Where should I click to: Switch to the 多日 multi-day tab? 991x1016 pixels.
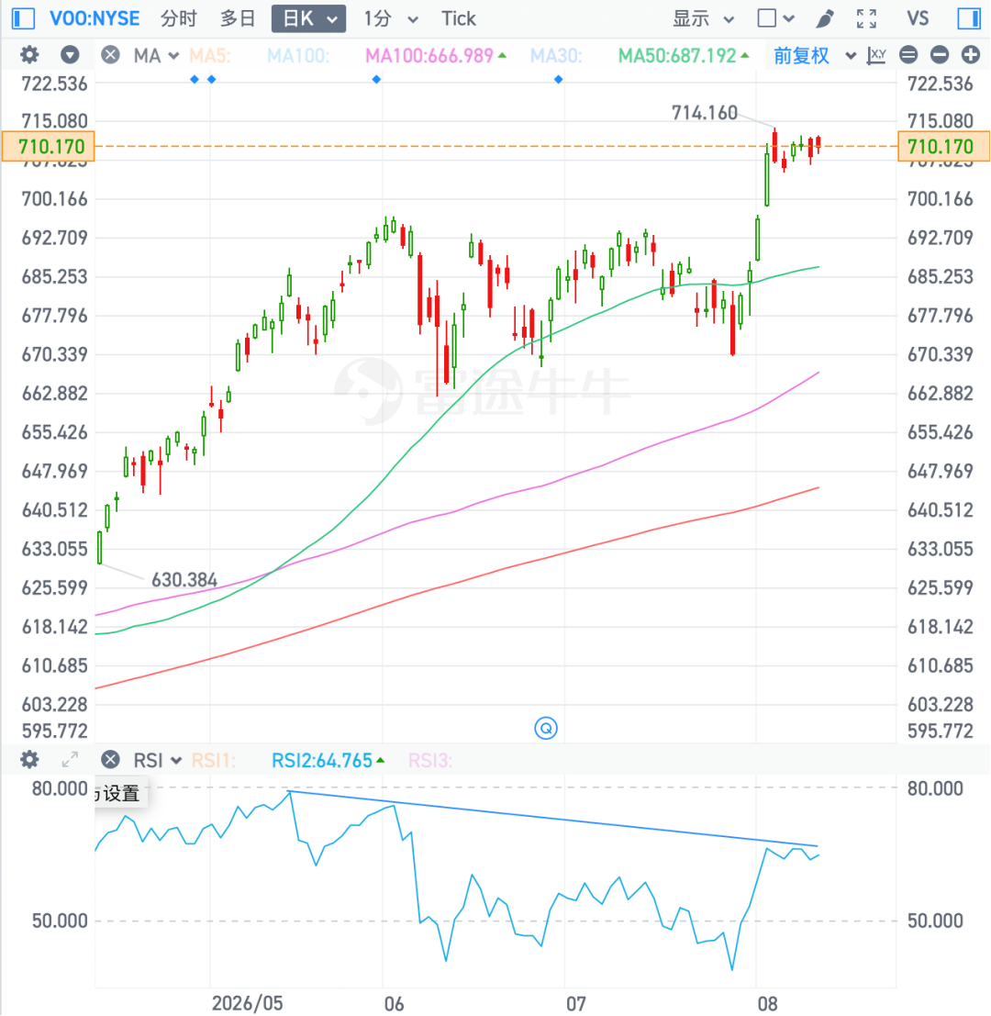tap(238, 18)
